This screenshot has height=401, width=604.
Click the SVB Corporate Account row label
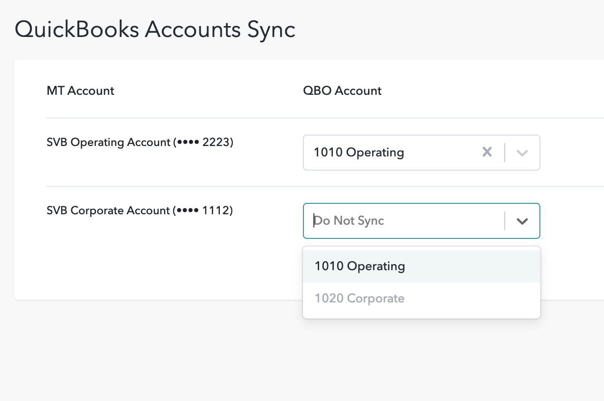[x=108, y=210]
